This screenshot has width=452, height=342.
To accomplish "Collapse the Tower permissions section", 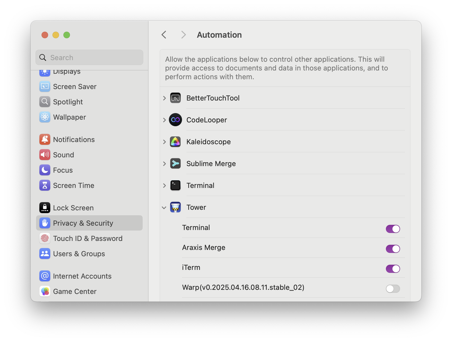I will (x=164, y=207).
